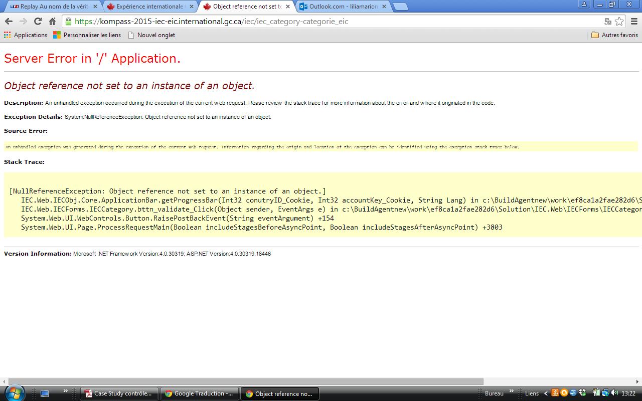Image resolution: width=642 pixels, height=401 pixels.
Task: Show hidden system tray icons arrow
Action: click(546, 393)
